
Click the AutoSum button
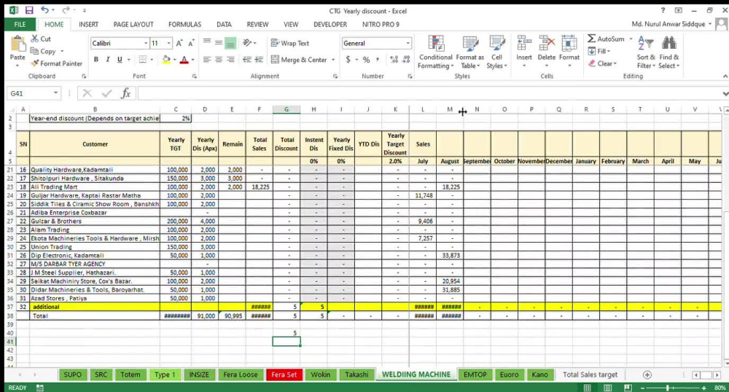[x=607, y=39]
